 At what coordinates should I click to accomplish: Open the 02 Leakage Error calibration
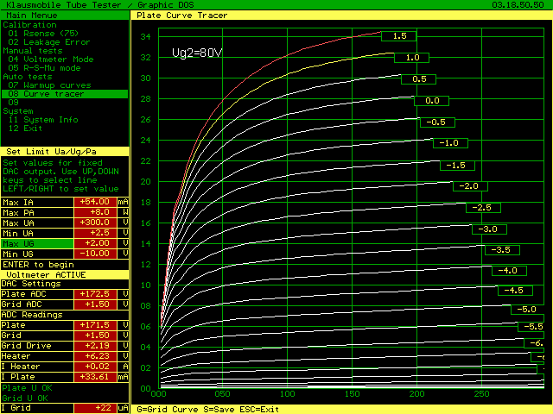49,41
